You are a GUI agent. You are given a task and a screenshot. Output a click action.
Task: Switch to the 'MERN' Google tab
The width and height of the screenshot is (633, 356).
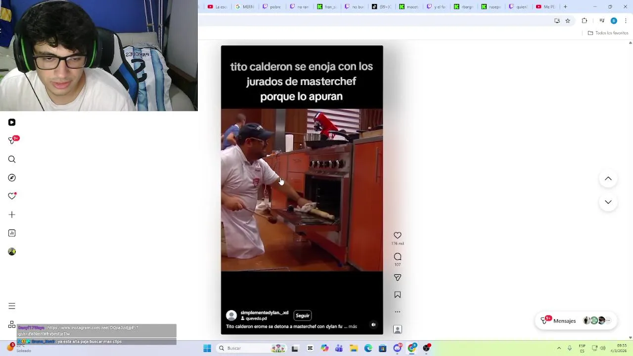(x=245, y=7)
